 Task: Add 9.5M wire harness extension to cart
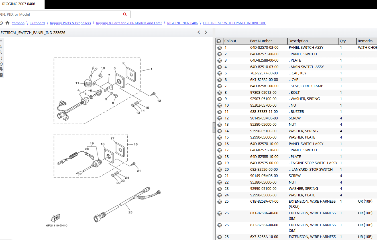pos(219,202)
